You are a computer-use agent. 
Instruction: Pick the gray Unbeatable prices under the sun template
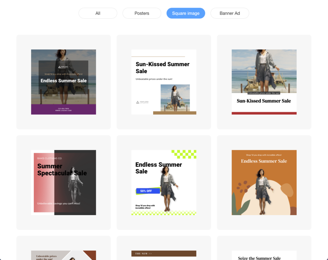pos(64,255)
